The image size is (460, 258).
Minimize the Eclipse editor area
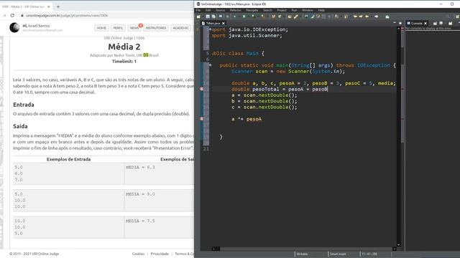395,23
